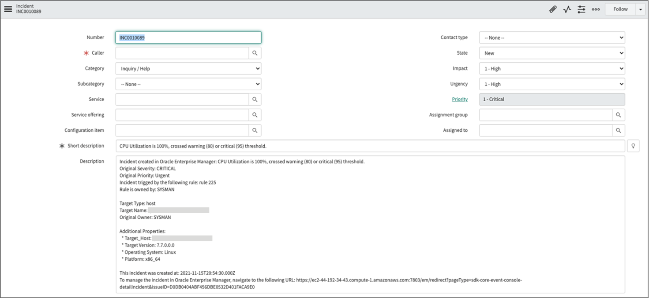The image size is (649, 299).
Task: Click the Service lookup magnifier icon
Action: pyautogui.click(x=255, y=100)
